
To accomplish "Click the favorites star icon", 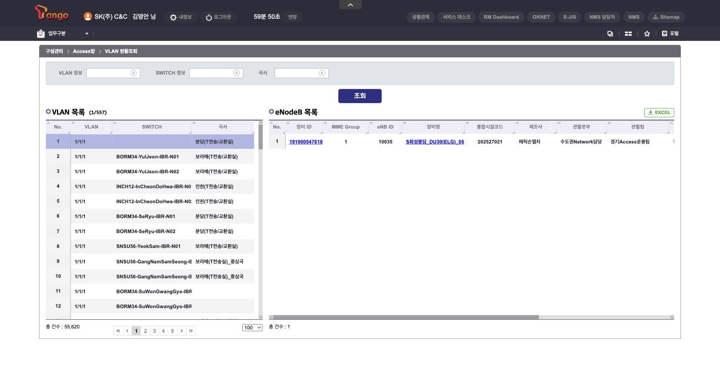I will tap(647, 34).
